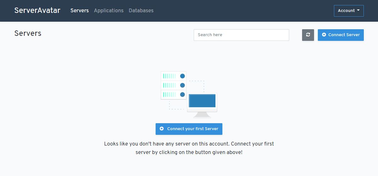Open the Account dropdown menu
The image size is (378, 176).
click(348, 11)
